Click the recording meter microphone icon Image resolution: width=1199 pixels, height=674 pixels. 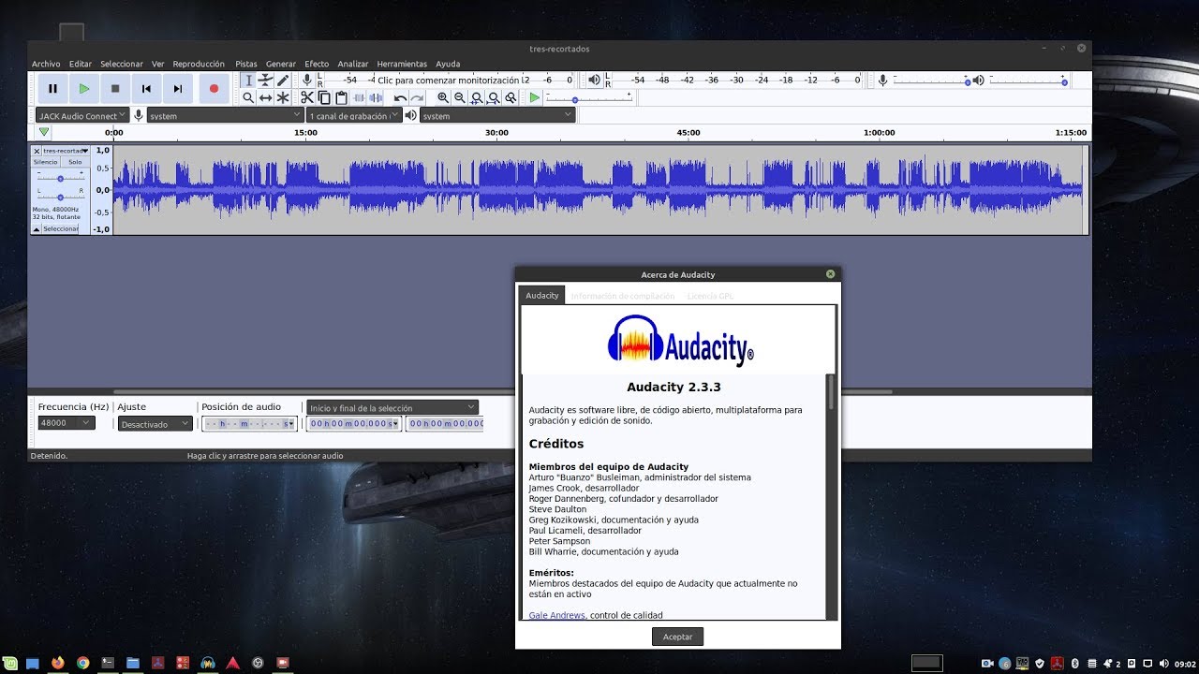[x=306, y=81]
